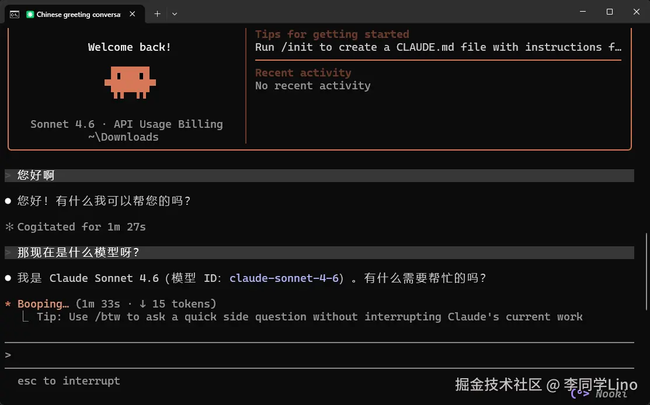Click the prompt input line

point(319,355)
